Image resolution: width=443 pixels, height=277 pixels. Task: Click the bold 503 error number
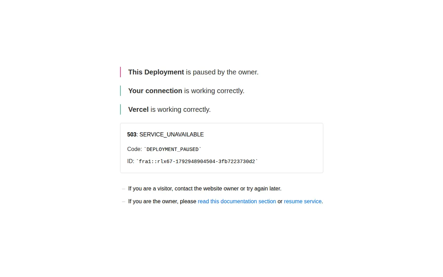(132, 134)
